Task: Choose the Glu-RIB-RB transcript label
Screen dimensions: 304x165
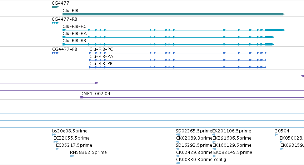Action: tap(74, 41)
